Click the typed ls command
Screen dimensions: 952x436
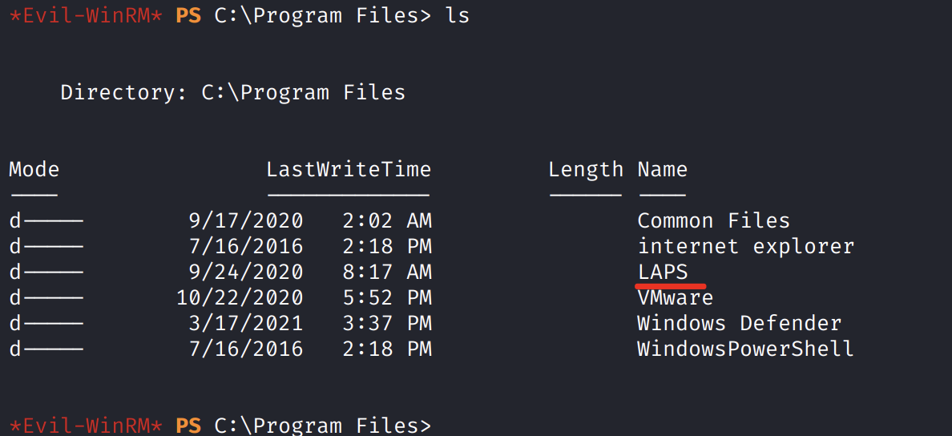tap(458, 15)
